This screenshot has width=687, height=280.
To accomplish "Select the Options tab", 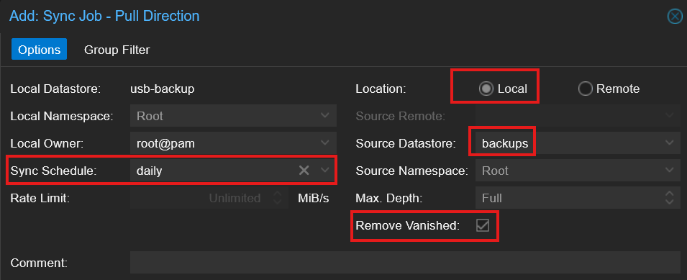I will (39, 50).
